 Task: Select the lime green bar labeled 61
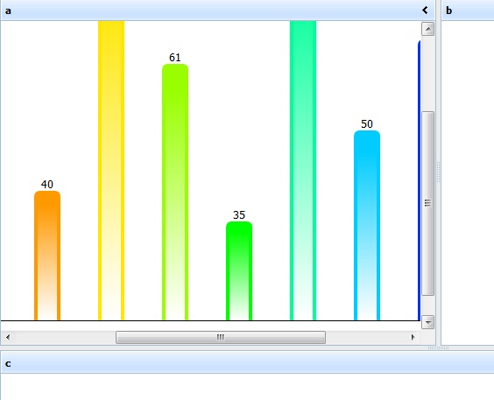click(175, 192)
